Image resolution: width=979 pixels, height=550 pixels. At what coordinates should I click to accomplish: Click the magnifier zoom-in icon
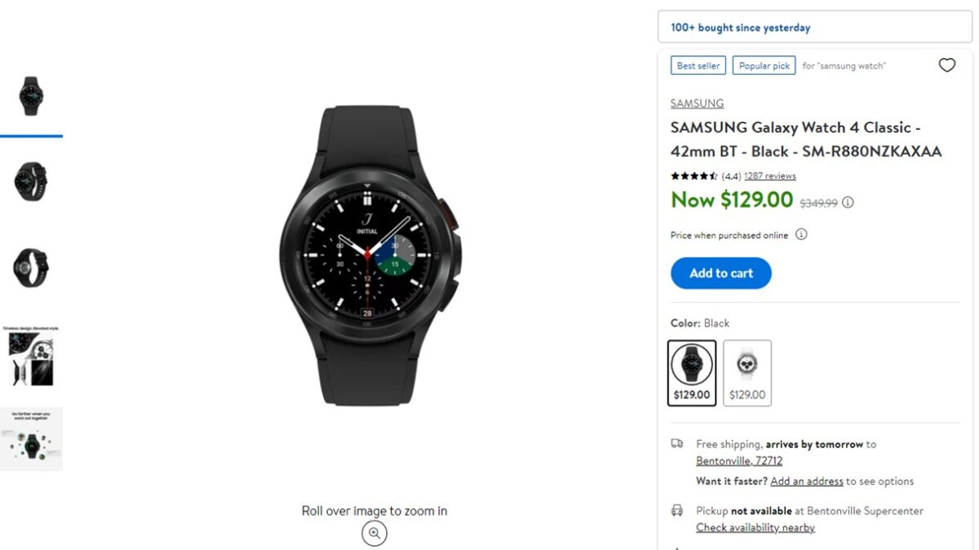pos(374,533)
